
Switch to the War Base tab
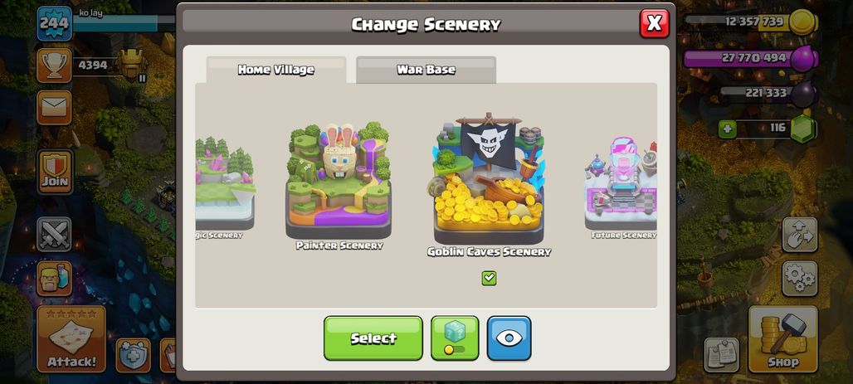[426, 70]
